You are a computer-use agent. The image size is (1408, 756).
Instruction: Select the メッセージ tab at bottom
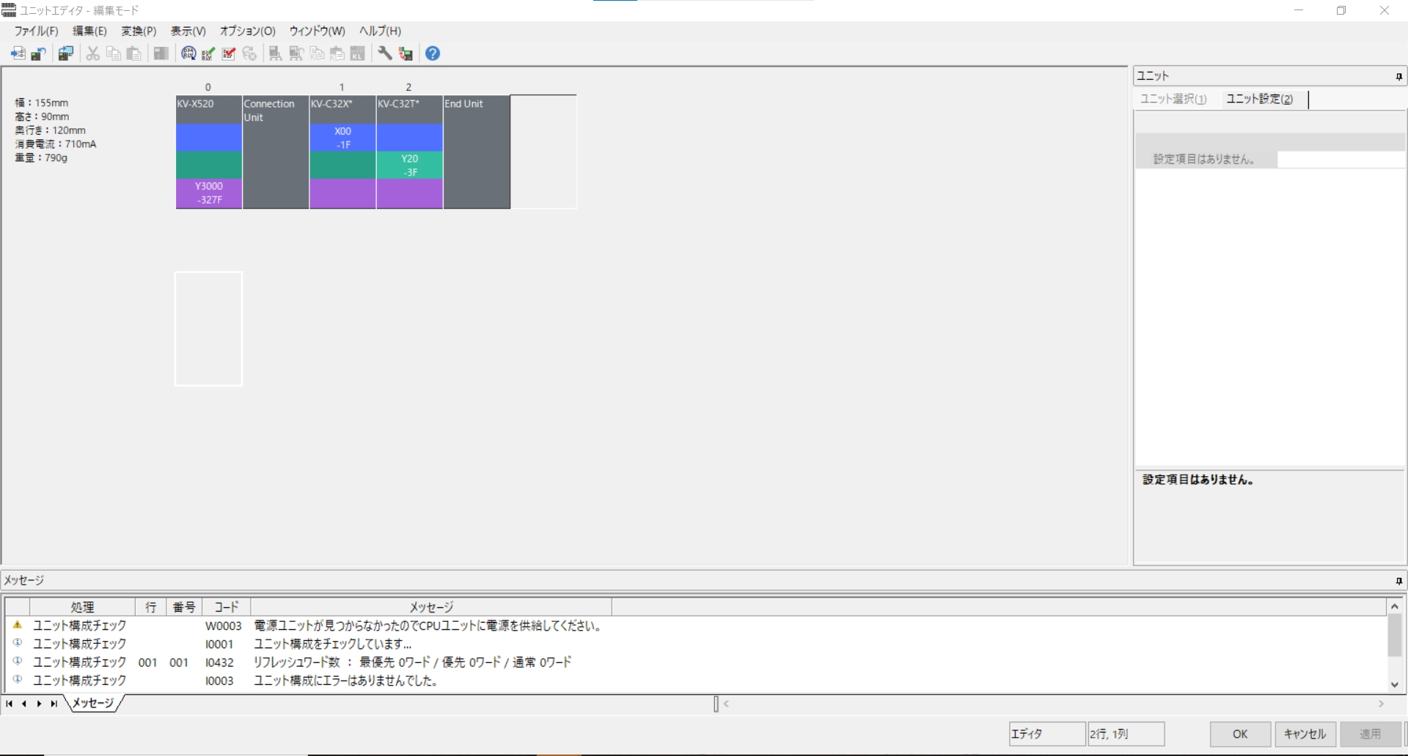point(93,703)
